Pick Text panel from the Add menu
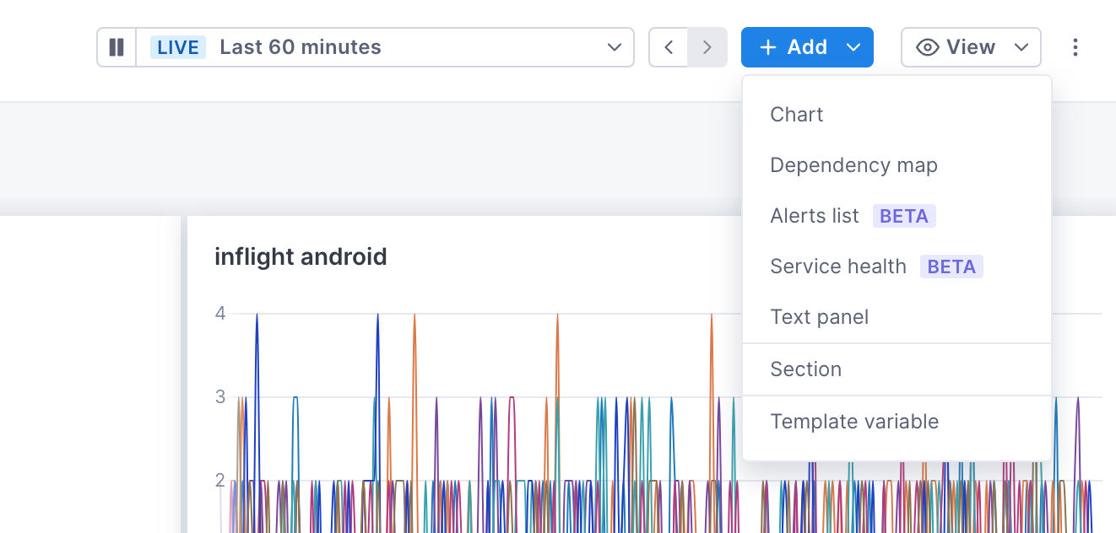The image size is (1116, 533). 820,316
